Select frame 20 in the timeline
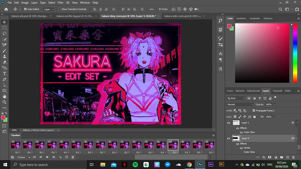This screenshot has width=301, height=169. point(88,145)
